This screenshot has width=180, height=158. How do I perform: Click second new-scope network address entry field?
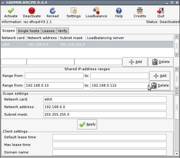tap(51, 62)
